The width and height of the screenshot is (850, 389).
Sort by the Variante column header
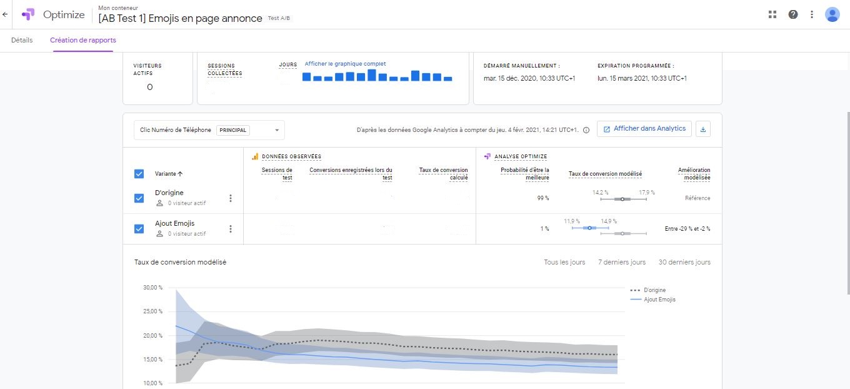pos(169,174)
